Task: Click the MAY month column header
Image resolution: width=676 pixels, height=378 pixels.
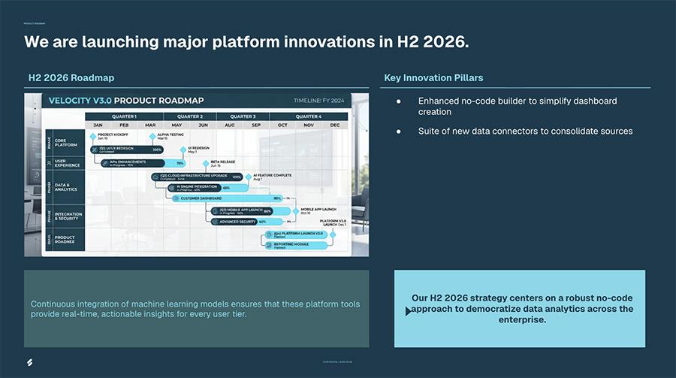Action: pyautogui.click(x=177, y=125)
